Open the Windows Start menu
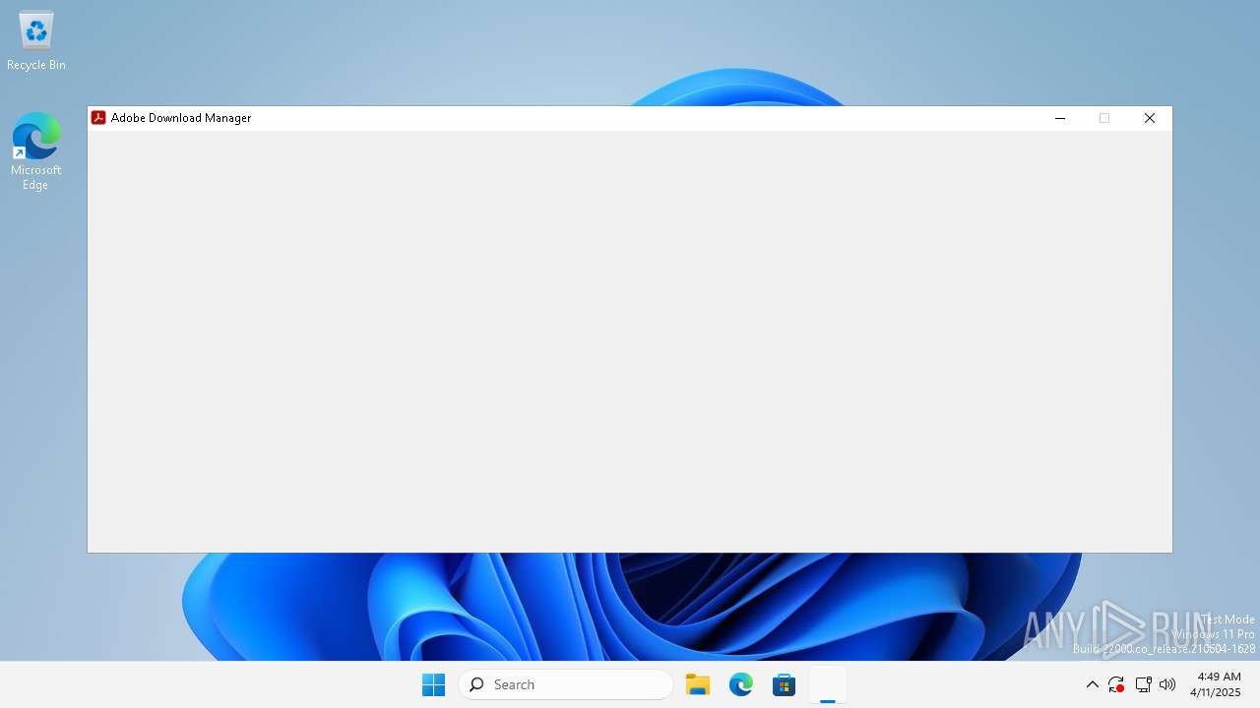The image size is (1260, 708). point(433,684)
